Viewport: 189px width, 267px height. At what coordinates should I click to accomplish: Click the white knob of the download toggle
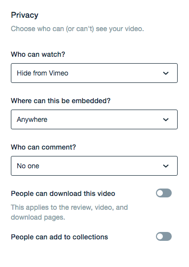(160, 193)
